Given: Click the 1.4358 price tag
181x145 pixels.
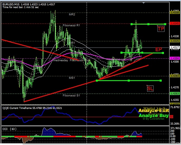Looking at the screenshot, I should [175, 12].
